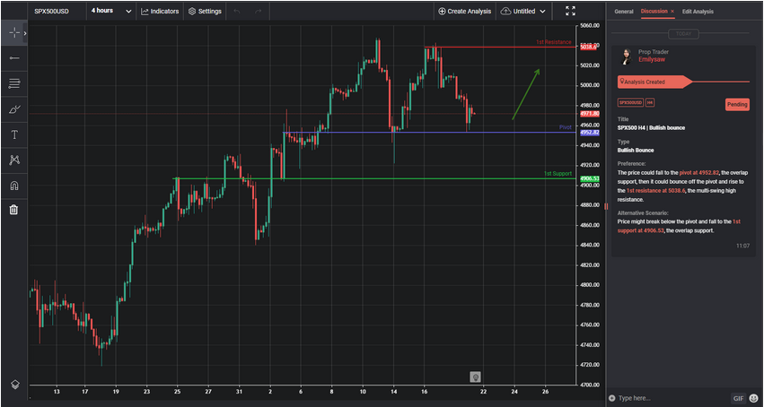The image size is (764, 407).
Task: Click the red 1st Resistance line
Action: pos(499,48)
